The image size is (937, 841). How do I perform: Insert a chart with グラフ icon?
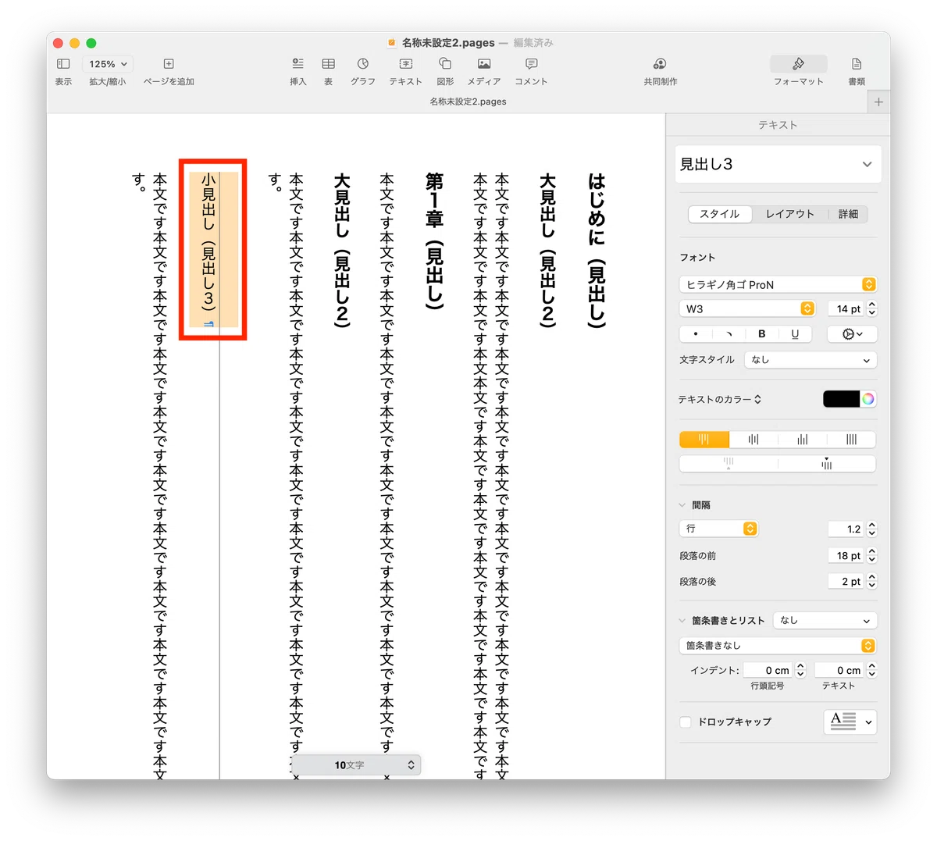point(363,64)
